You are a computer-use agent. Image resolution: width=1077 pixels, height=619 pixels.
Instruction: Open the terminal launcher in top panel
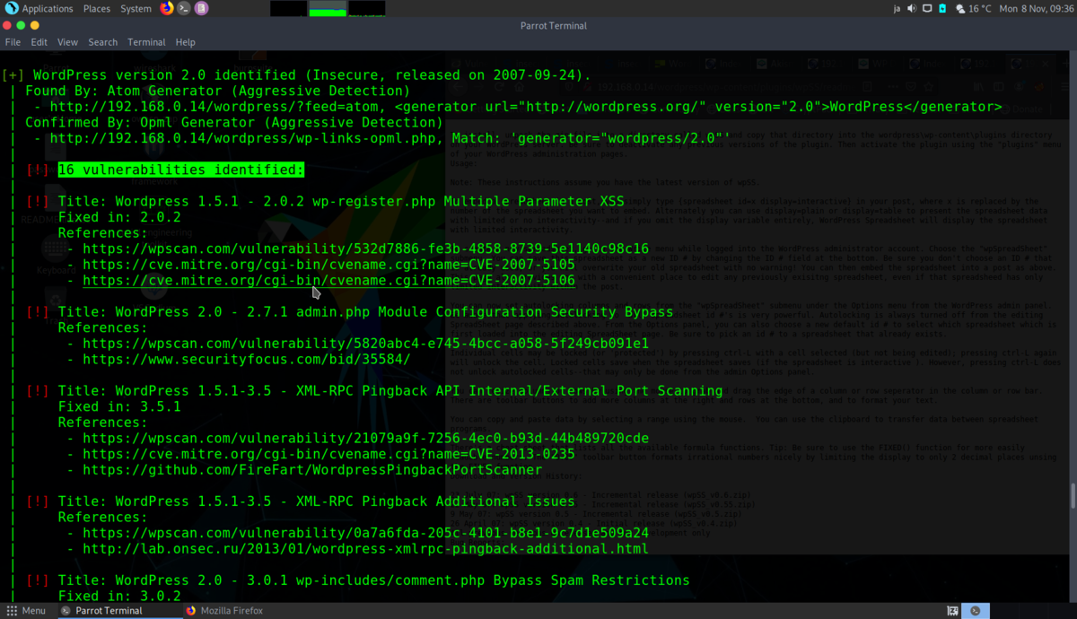[184, 8]
